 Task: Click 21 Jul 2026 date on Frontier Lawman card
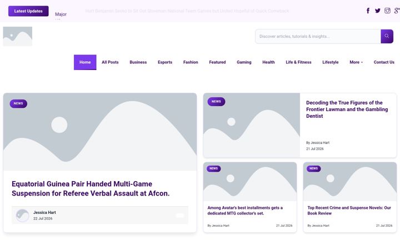coord(315,149)
